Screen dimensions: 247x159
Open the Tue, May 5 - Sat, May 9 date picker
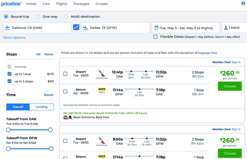click(186, 28)
